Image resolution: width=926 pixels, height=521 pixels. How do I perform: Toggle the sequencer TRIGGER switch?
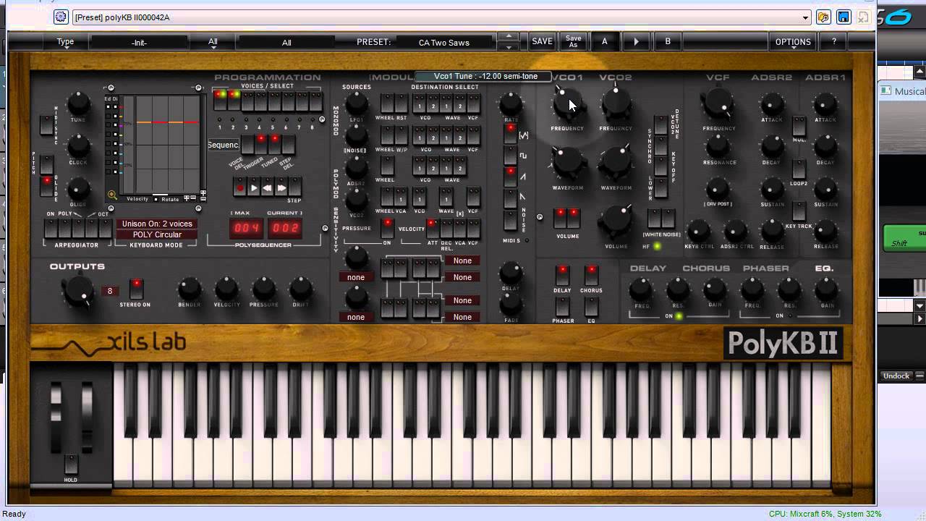coord(260,144)
